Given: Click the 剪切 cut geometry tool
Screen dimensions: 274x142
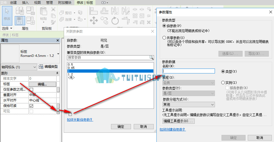Looking at the screenshot, I should pos(66,13).
